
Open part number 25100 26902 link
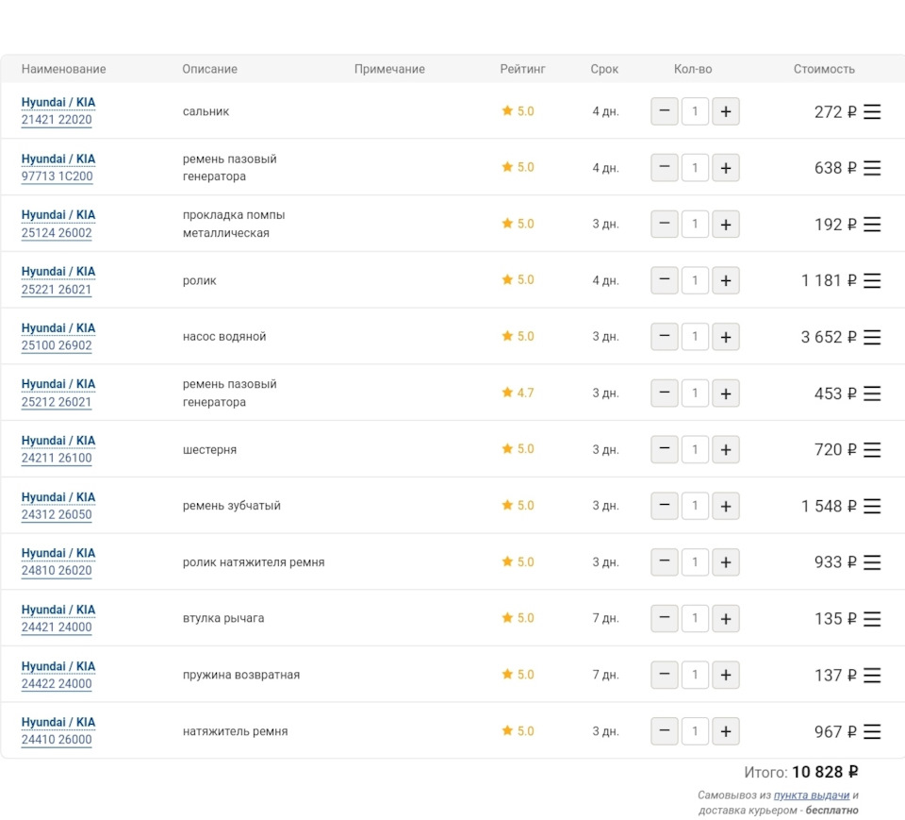(57, 345)
